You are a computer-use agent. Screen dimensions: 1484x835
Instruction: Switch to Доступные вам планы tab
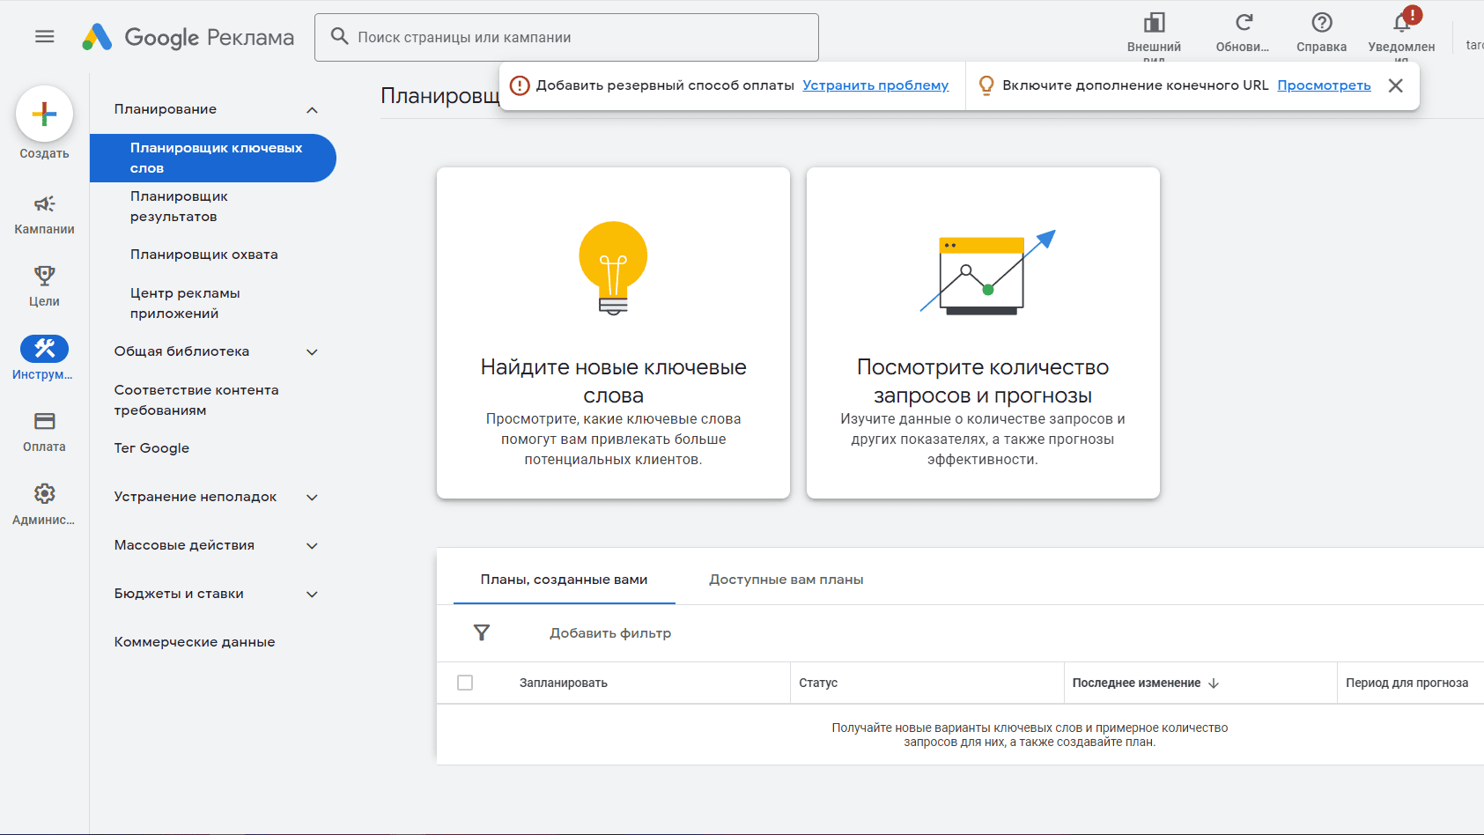pyautogui.click(x=786, y=580)
